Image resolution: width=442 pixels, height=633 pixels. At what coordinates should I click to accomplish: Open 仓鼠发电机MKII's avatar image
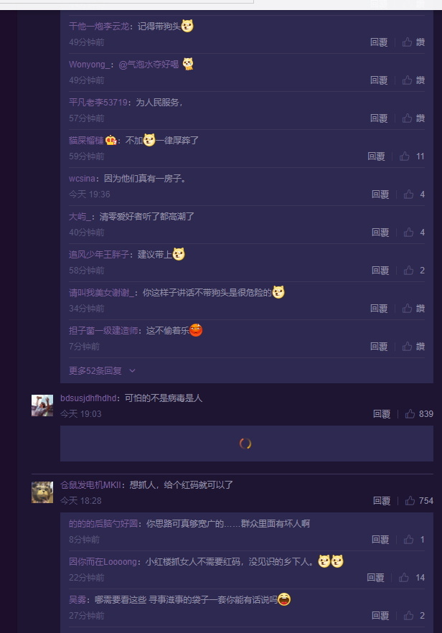tap(42, 492)
